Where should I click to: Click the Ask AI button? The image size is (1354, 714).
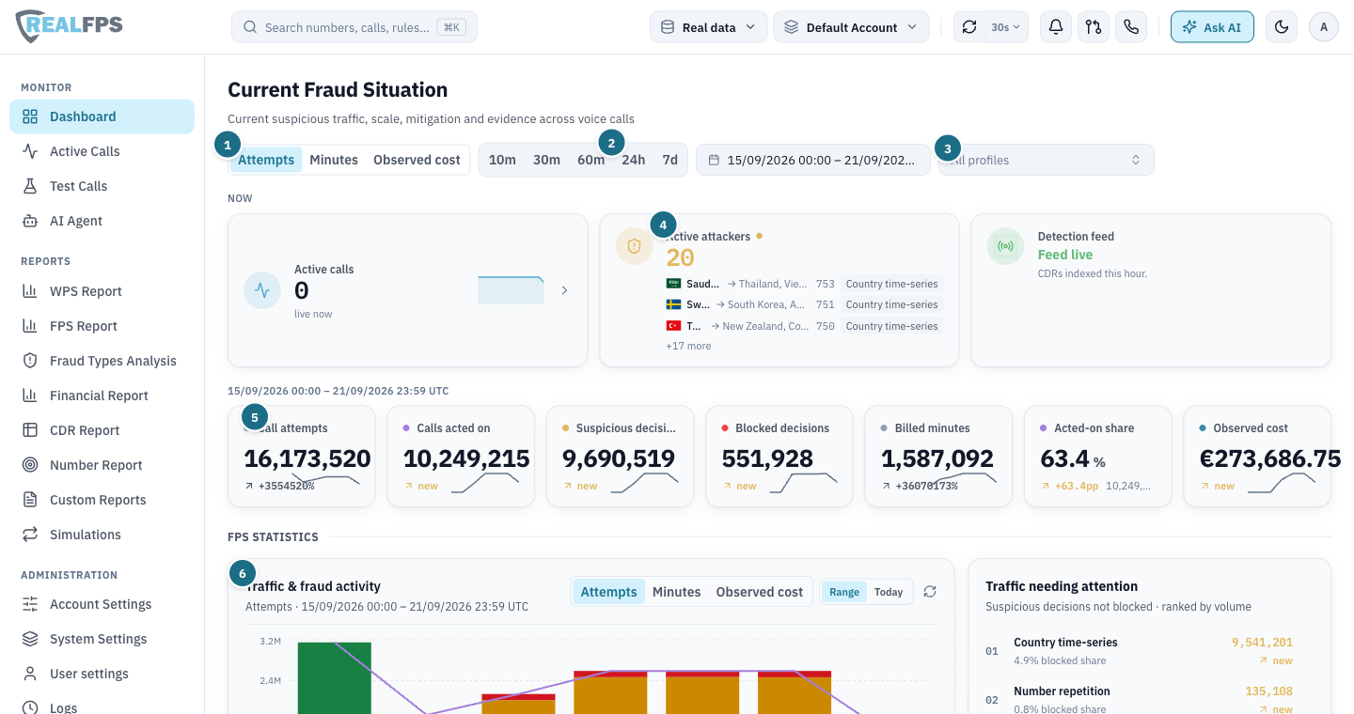[1212, 27]
